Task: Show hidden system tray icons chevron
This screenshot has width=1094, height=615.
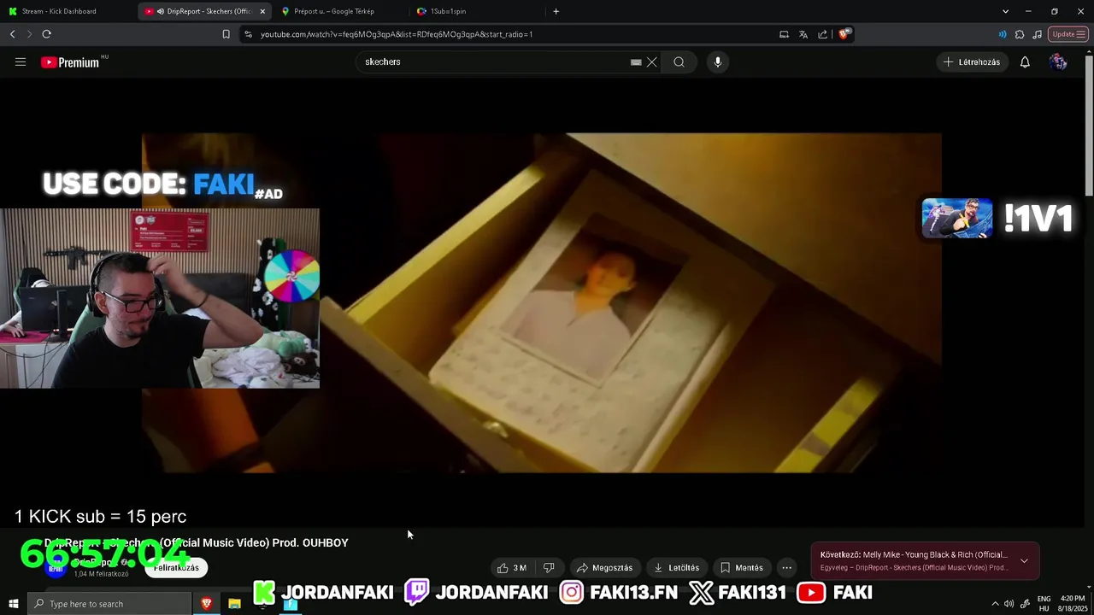Action: (995, 604)
